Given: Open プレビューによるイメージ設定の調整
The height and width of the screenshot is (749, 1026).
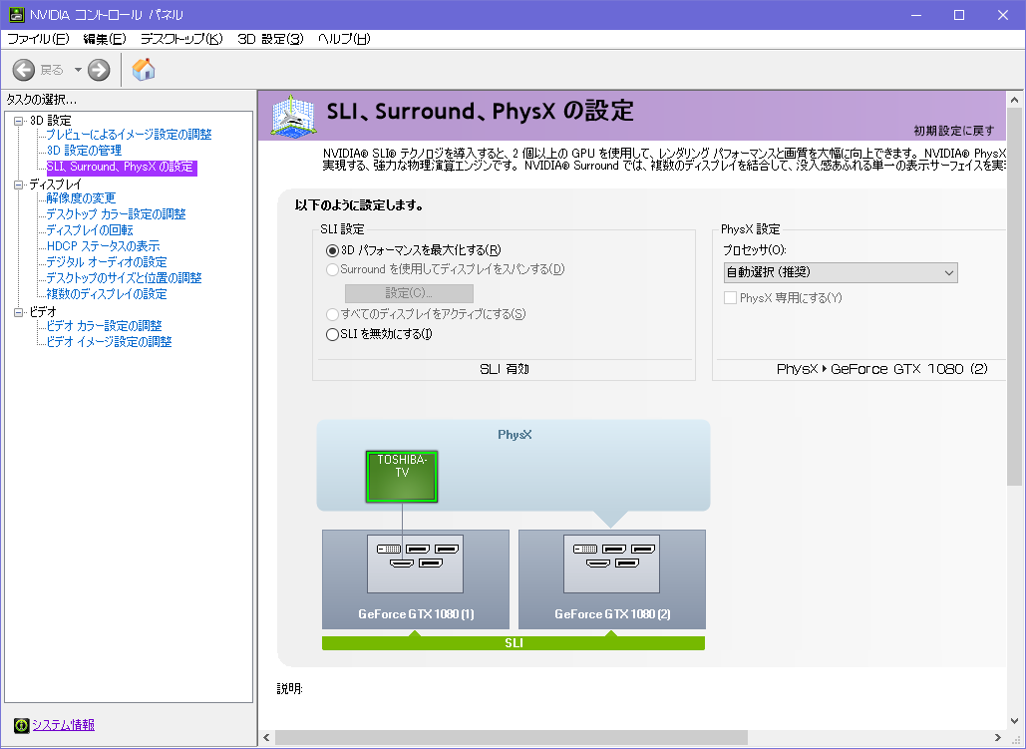Looking at the screenshot, I should 129,135.
